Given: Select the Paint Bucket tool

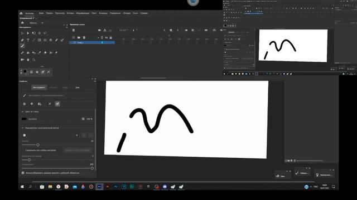Looking at the screenshot, I should pyautogui.click(x=28, y=53).
